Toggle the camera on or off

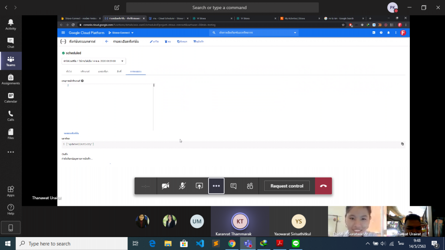click(x=166, y=186)
